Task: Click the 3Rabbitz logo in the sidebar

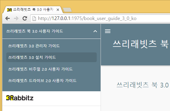Action: pos(20,98)
